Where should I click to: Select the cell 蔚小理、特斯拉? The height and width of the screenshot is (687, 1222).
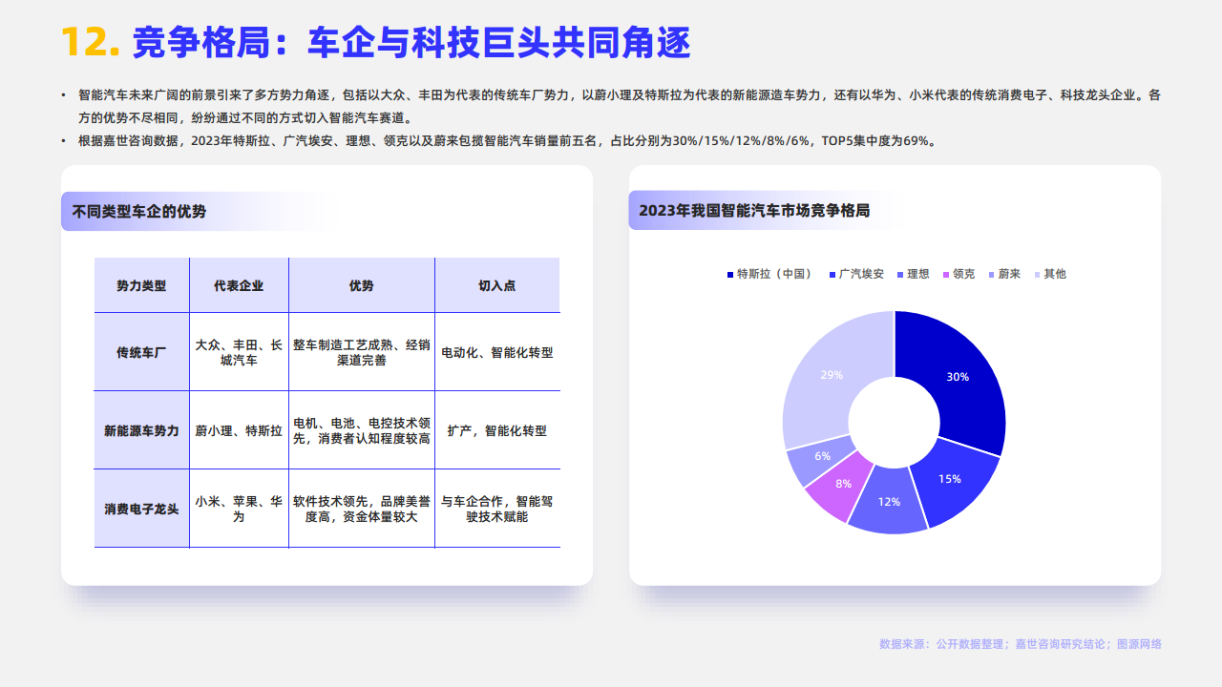click(239, 430)
